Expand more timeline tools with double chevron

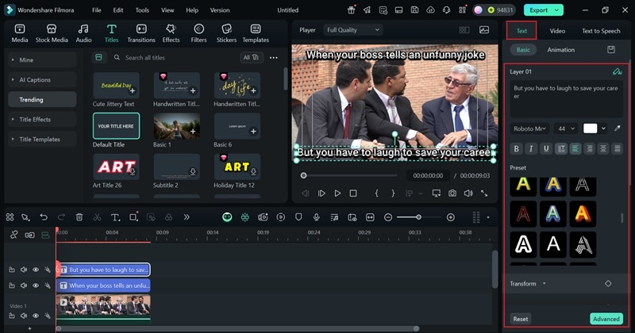click(187, 217)
